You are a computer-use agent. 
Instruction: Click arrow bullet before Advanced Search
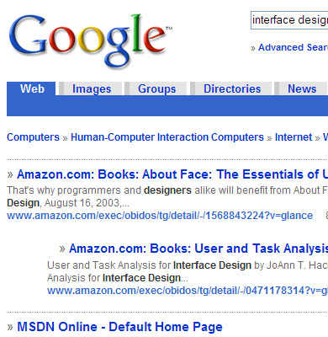253,48
